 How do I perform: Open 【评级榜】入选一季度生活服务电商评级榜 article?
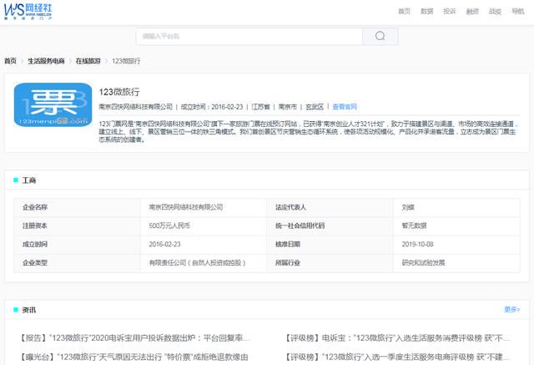[x=398, y=357]
